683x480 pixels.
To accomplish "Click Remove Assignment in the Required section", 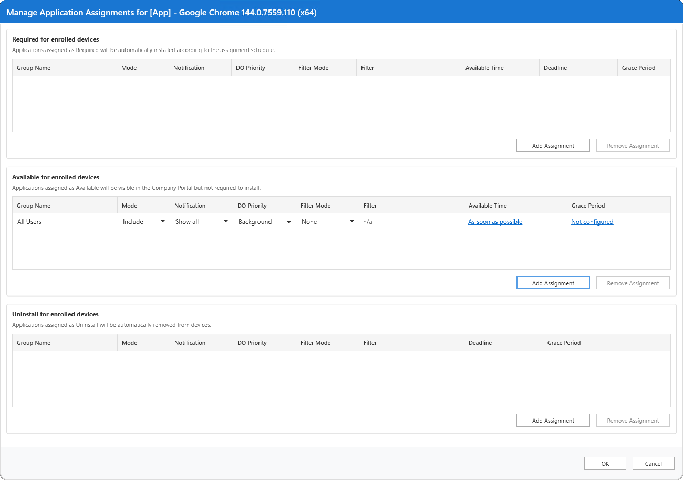I will (633, 145).
